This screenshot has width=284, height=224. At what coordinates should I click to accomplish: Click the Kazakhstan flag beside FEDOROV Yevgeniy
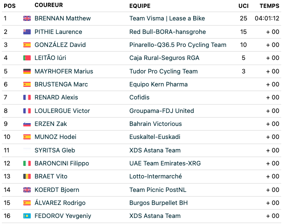(x=27, y=216)
